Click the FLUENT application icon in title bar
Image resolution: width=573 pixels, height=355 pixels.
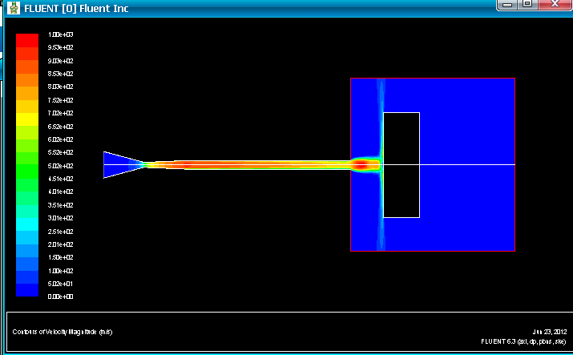click(14, 8)
